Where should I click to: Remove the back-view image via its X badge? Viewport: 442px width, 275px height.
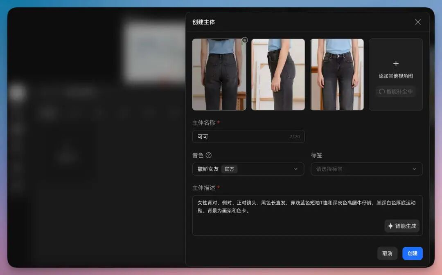244,40
